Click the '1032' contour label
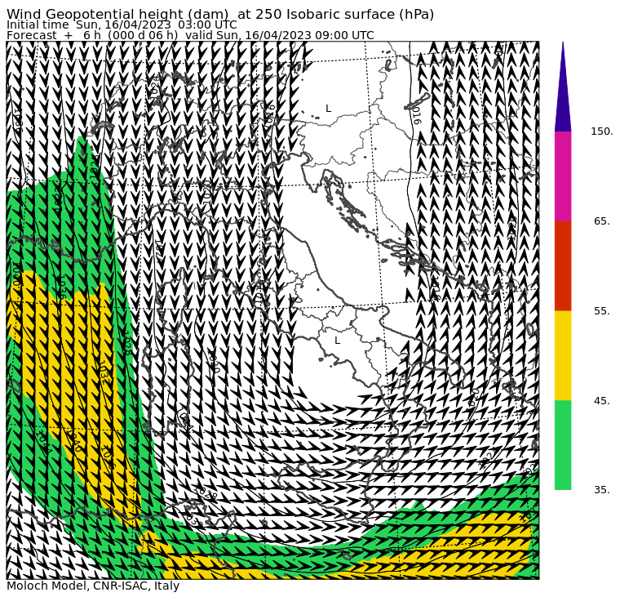 [x=104, y=372]
